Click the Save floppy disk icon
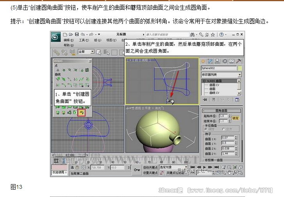This screenshot has height=197, width=284. [77, 34]
